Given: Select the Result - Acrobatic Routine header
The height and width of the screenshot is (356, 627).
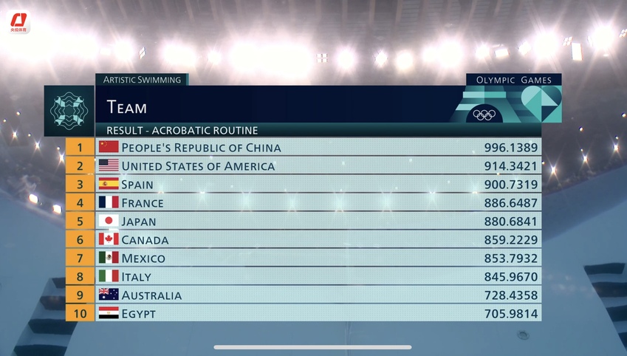Looking at the screenshot, I should 182,131.
